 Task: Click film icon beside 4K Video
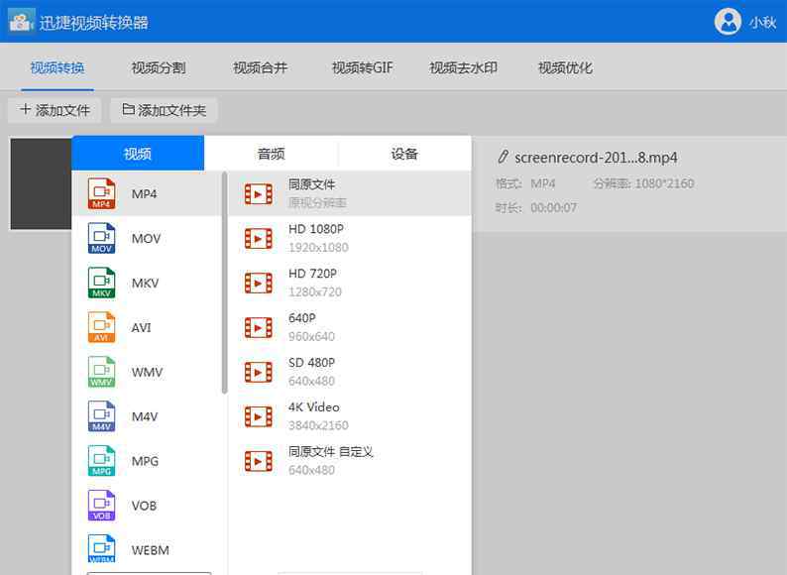tap(259, 416)
